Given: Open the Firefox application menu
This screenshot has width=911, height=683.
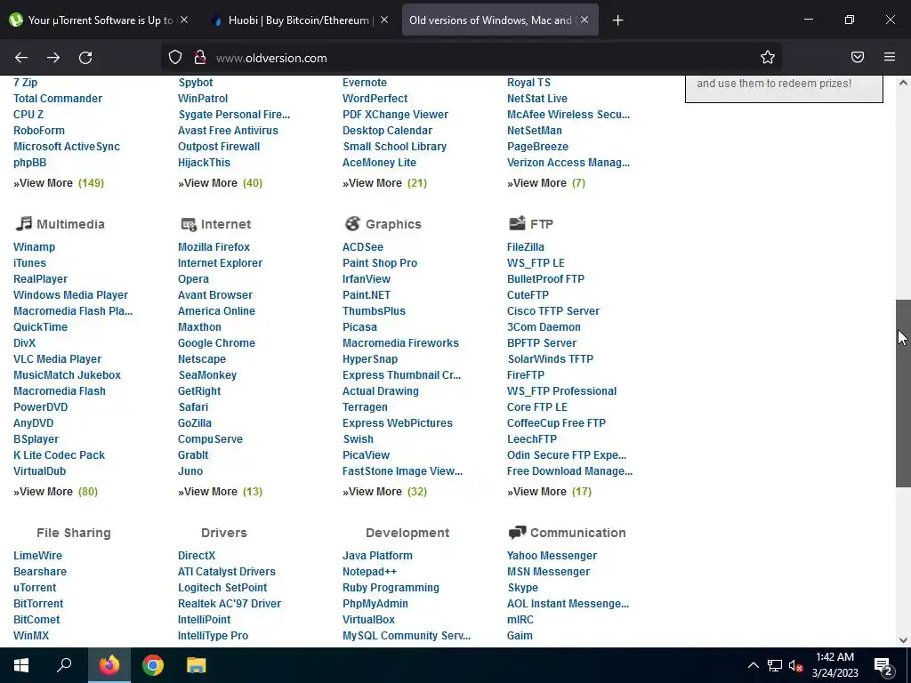Looking at the screenshot, I should pyautogui.click(x=890, y=57).
